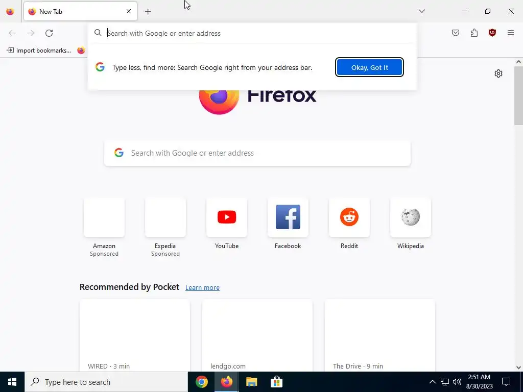Click the Learn more Pocket link
523x392 pixels.
coord(202,288)
